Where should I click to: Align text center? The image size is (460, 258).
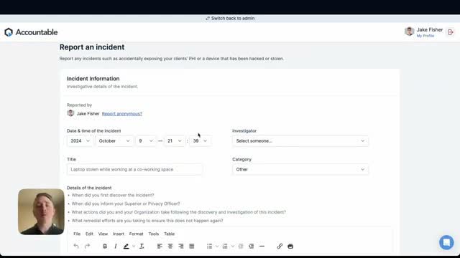(170, 247)
